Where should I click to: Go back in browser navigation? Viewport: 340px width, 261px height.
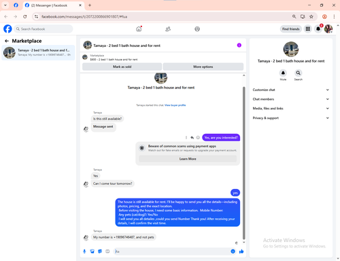coord(6,16)
